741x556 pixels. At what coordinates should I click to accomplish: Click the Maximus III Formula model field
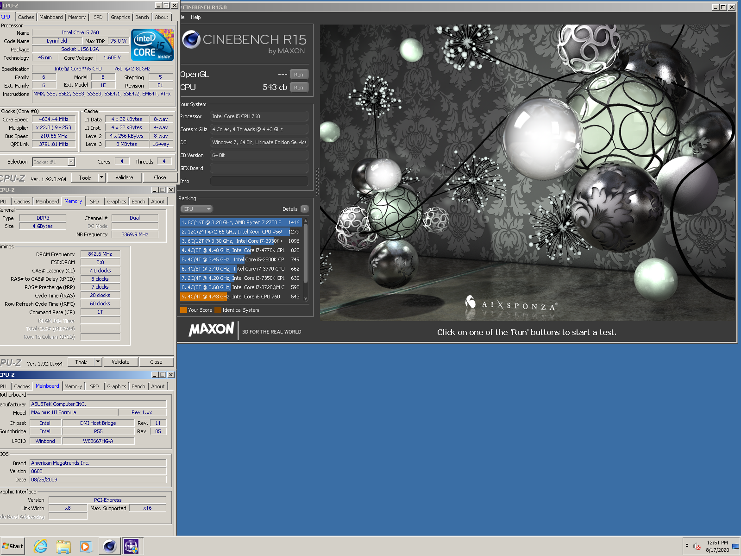(73, 412)
